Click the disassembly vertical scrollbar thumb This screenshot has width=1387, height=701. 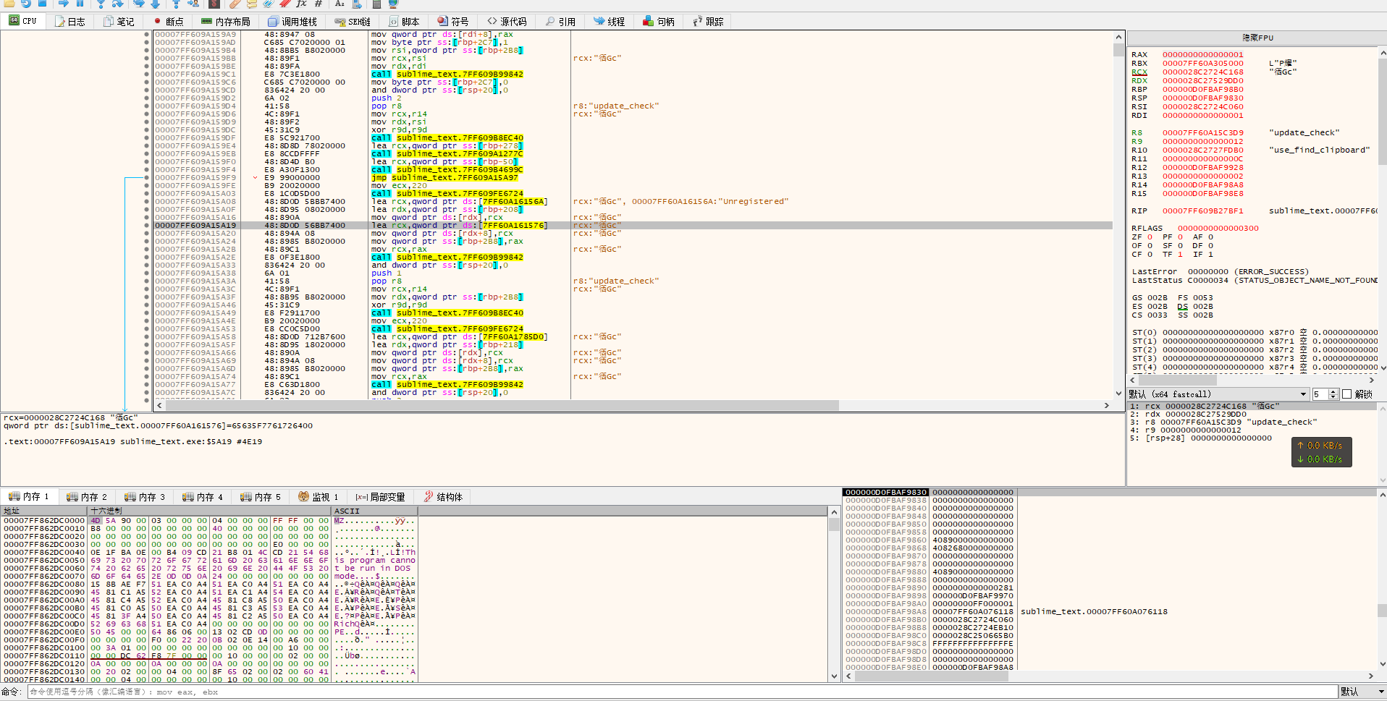click(1118, 50)
